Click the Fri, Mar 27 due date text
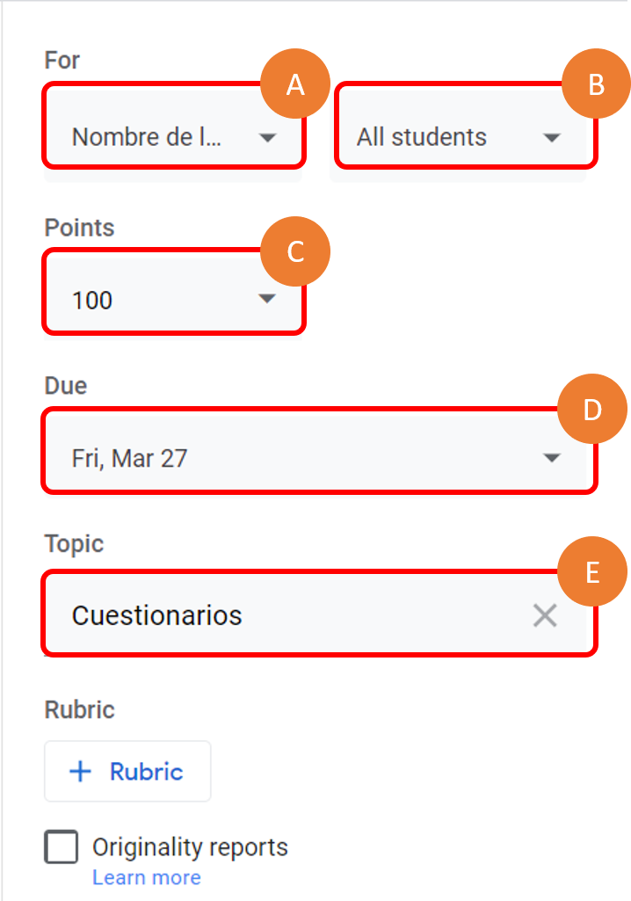Screen dimensions: 631x901 point(129,458)
